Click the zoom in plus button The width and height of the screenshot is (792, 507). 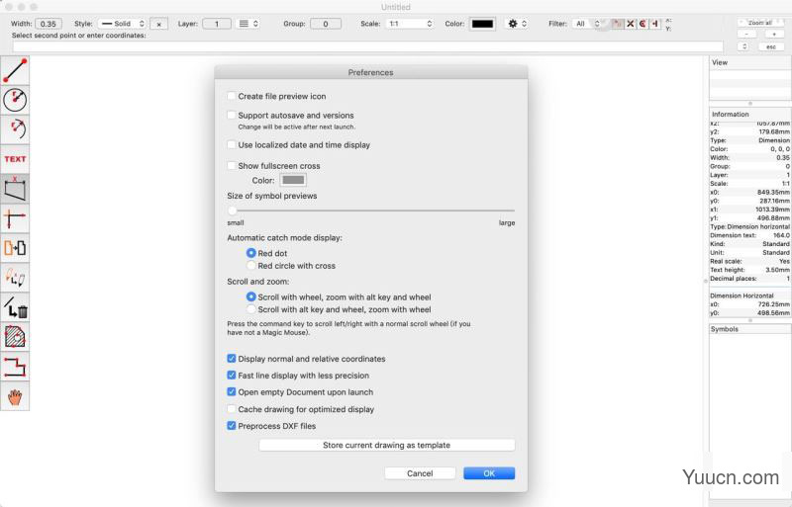coord(774,35)
